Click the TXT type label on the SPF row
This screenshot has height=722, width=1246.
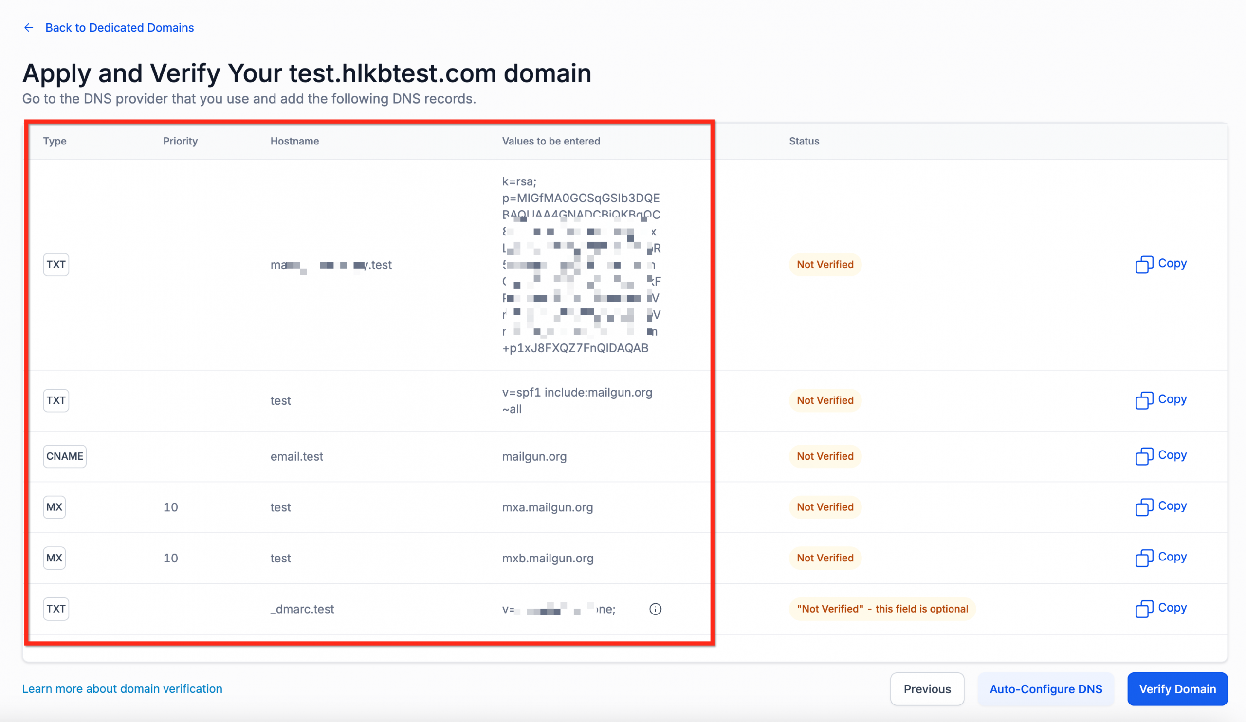55,400
